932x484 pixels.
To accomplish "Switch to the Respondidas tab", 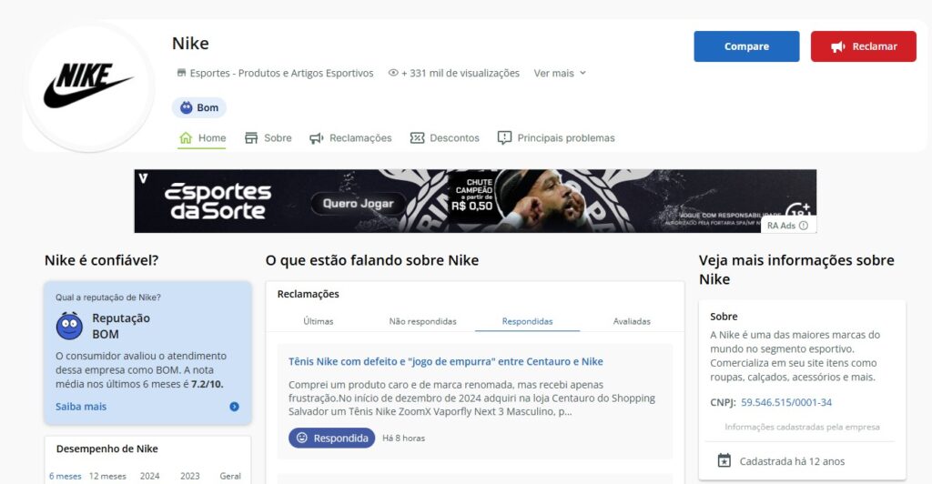I will (x=527, y=321).
